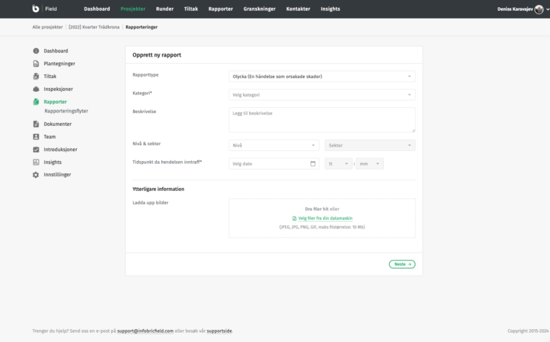Expand the Rapporttype dropdown
The image size is (550, 342).
(x=322, y=76)
